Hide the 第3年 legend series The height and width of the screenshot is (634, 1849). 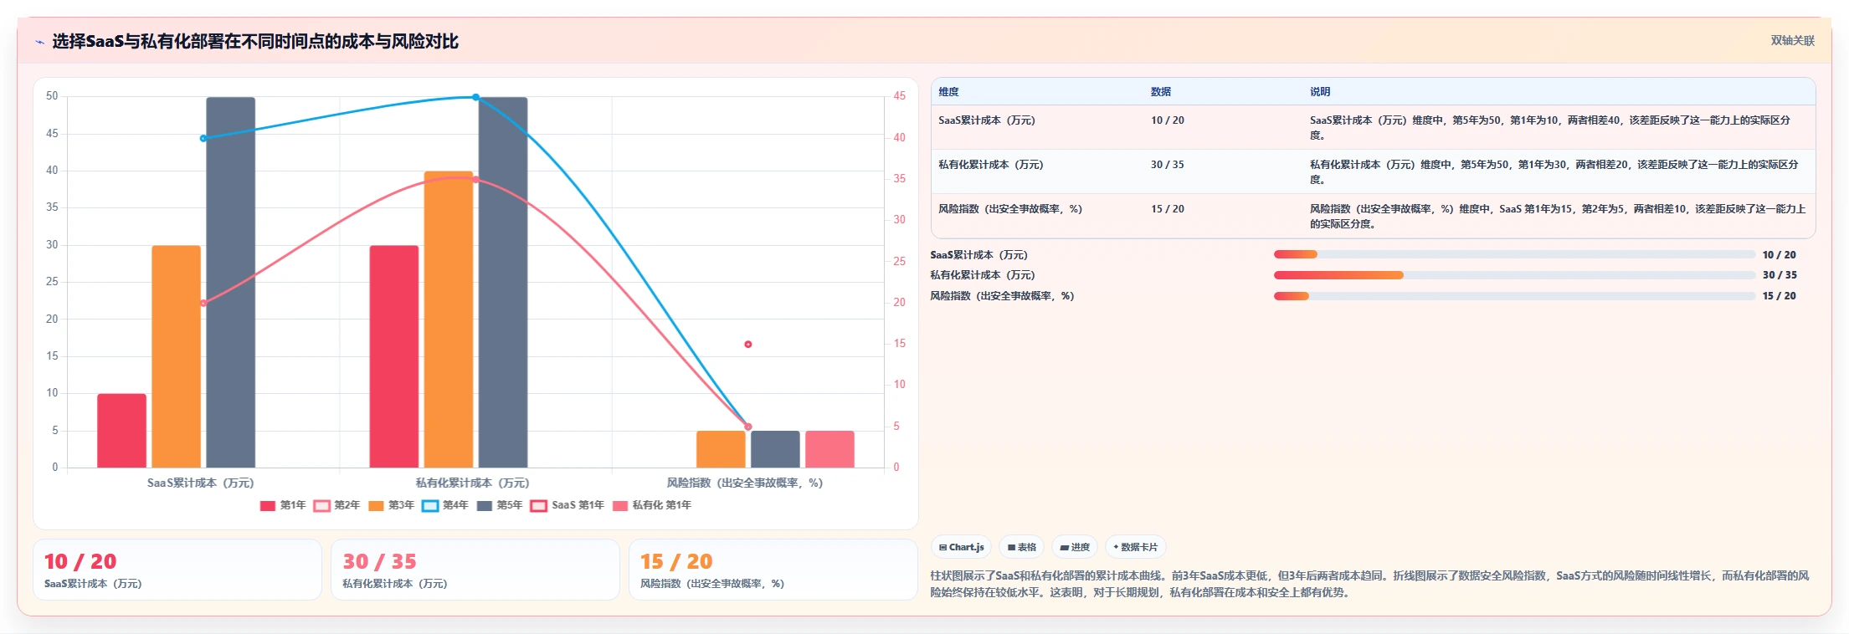click(x=392, y=505)
